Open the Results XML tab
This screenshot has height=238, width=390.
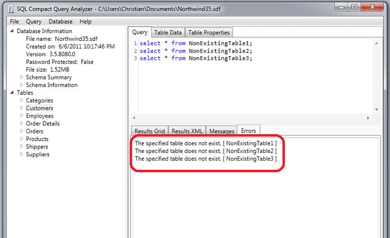[187, 131]
